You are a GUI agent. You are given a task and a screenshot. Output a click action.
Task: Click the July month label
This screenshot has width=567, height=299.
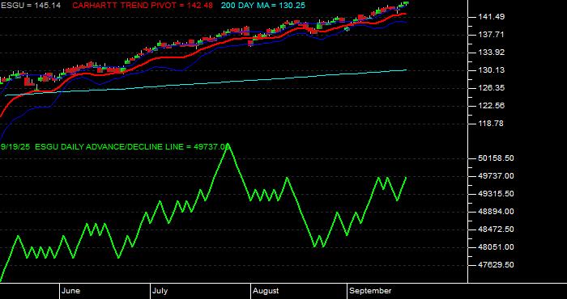pos(160,291)
